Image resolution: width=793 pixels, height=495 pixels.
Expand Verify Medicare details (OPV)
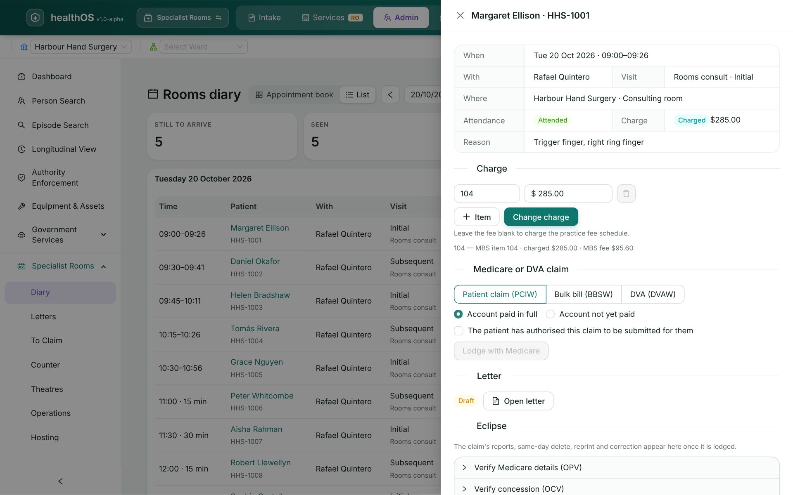[x=617, y=467]
